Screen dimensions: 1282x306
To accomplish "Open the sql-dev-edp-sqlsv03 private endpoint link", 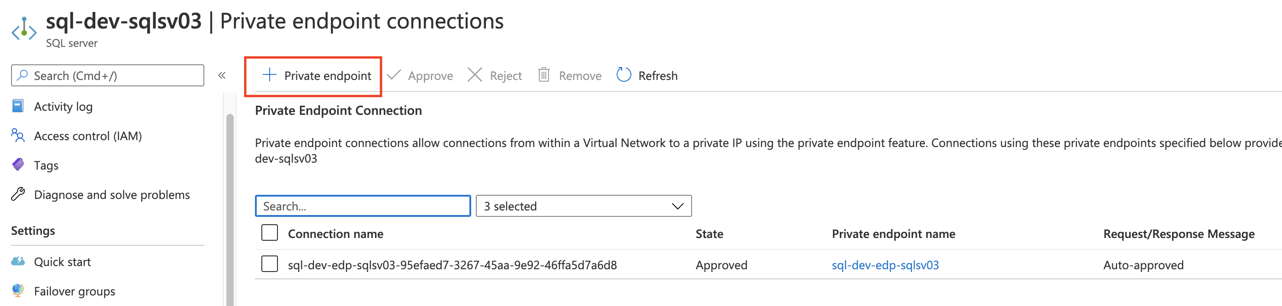I will click(885, 265).
